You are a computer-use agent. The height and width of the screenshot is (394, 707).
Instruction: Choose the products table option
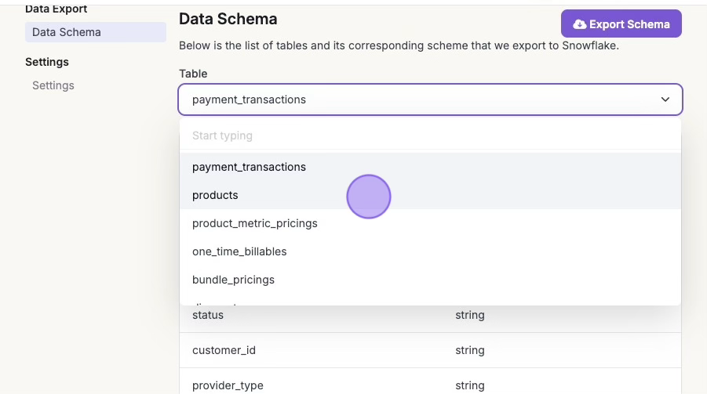click(x=215, y=195)
